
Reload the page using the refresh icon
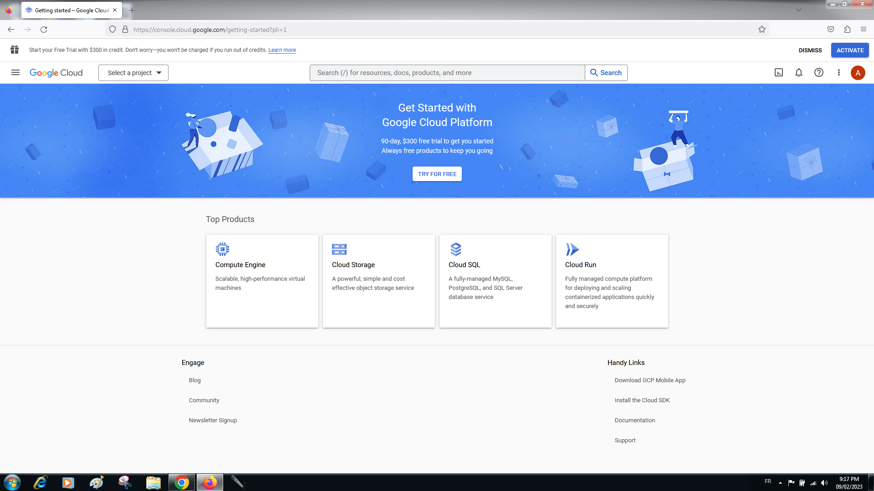tap(44, 30)
